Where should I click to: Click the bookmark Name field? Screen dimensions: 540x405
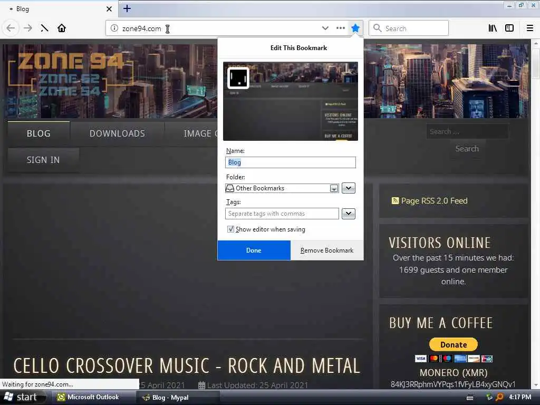pyautogui.click(x=291, y=162)
